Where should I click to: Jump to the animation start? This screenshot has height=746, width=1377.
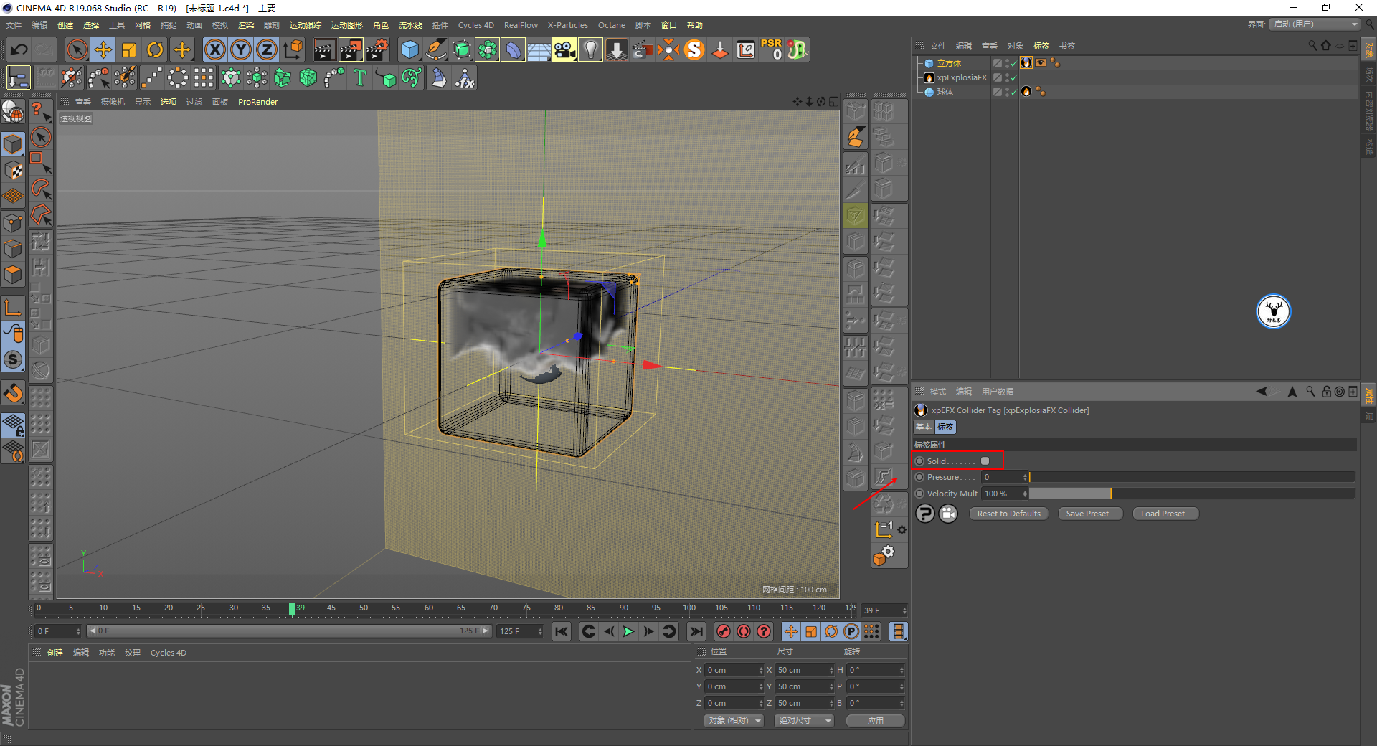pos(562,631)
